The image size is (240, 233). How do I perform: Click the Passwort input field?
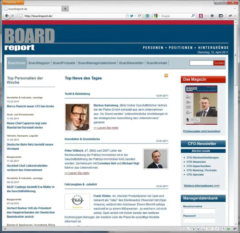click(199, 220)
